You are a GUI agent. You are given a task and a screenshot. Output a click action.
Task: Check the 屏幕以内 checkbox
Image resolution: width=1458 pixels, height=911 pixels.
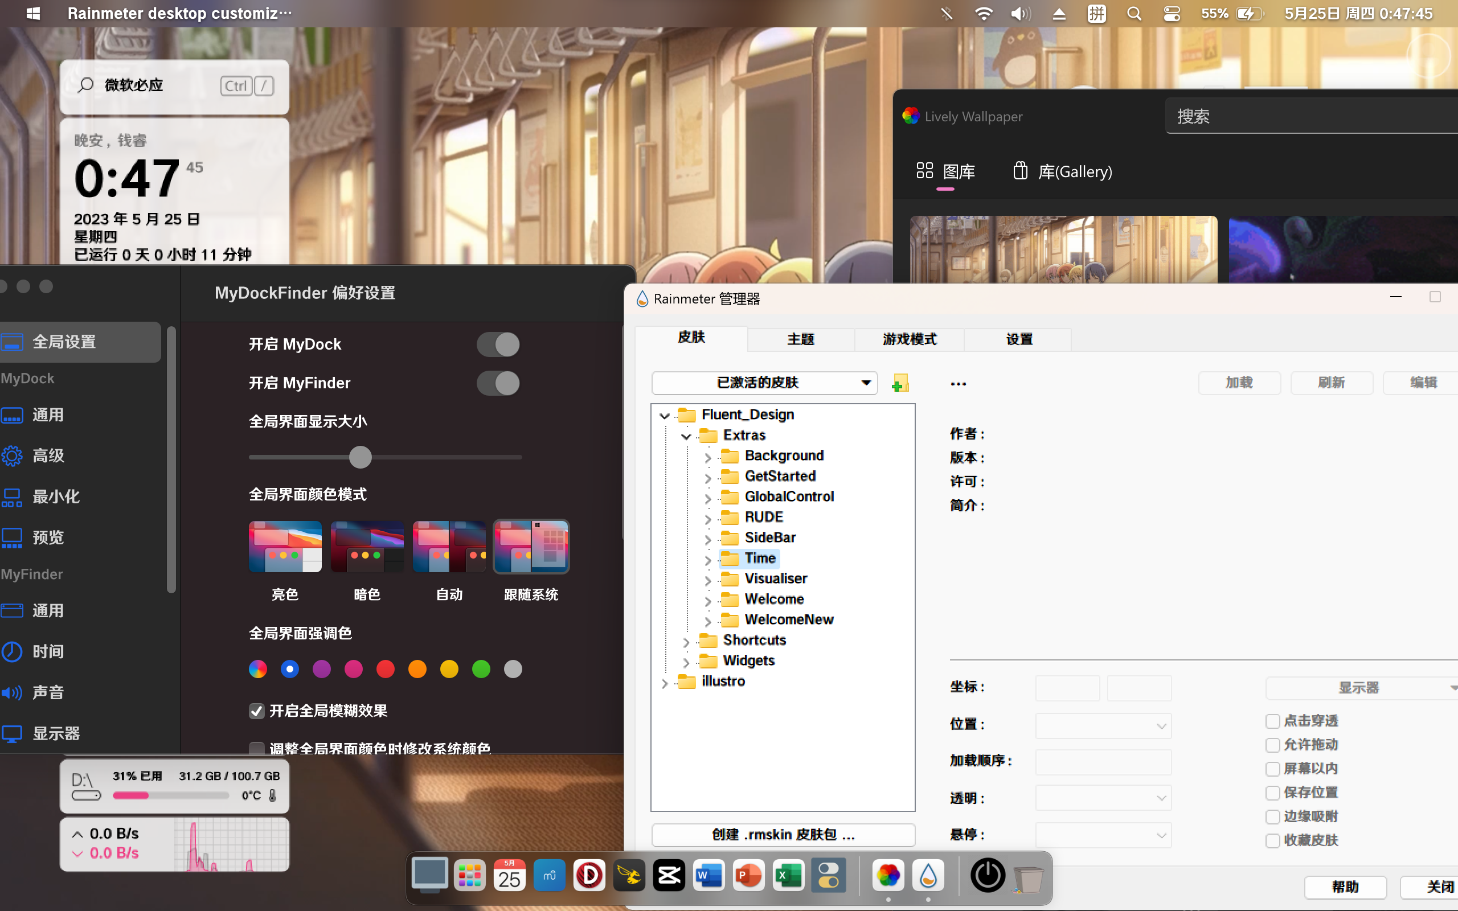pos(1272,769)
